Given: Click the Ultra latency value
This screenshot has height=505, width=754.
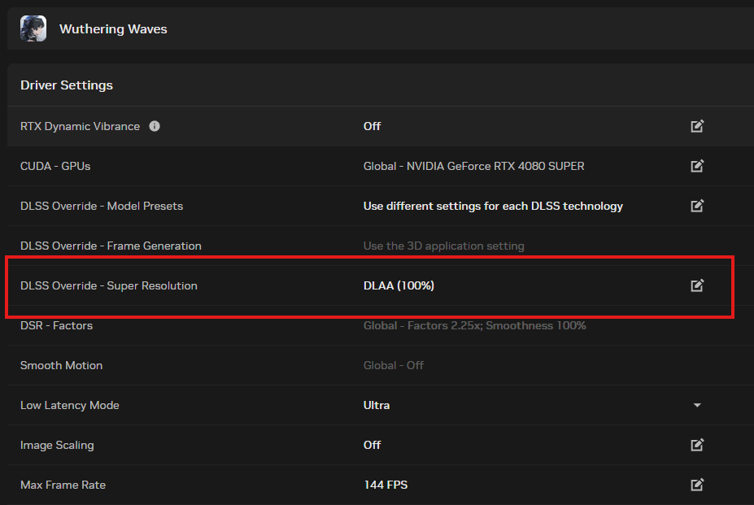Looking at the screenshot, I should coord(376,406).
